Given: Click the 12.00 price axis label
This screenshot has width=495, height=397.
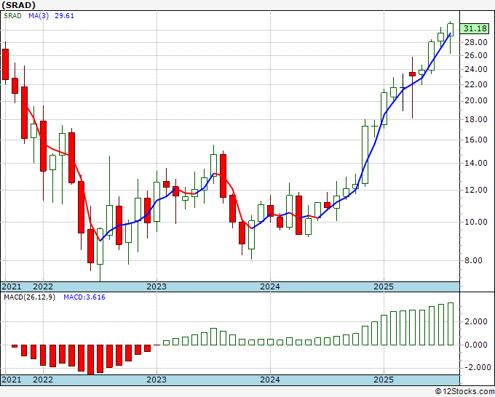Looking at the screenshot, I should pyautogui.click(x=476, y=190).
